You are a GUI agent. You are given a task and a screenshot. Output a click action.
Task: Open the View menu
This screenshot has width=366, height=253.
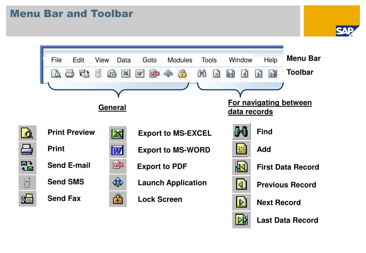pyautogui.click(x=102, y=60)
